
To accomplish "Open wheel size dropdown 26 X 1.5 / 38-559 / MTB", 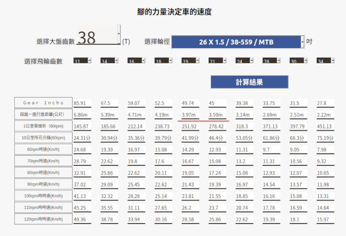I will [238, 42].
